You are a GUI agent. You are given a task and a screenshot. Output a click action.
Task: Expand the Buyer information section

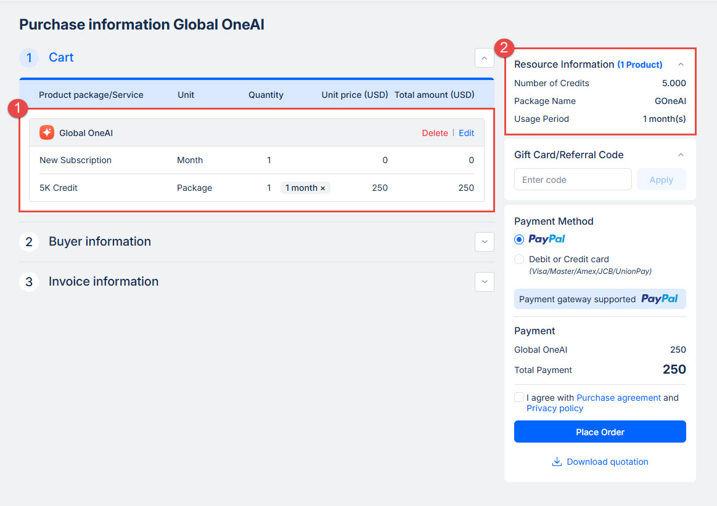point(484,242)
